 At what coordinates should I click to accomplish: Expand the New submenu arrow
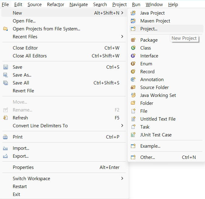tap(122, 13)
